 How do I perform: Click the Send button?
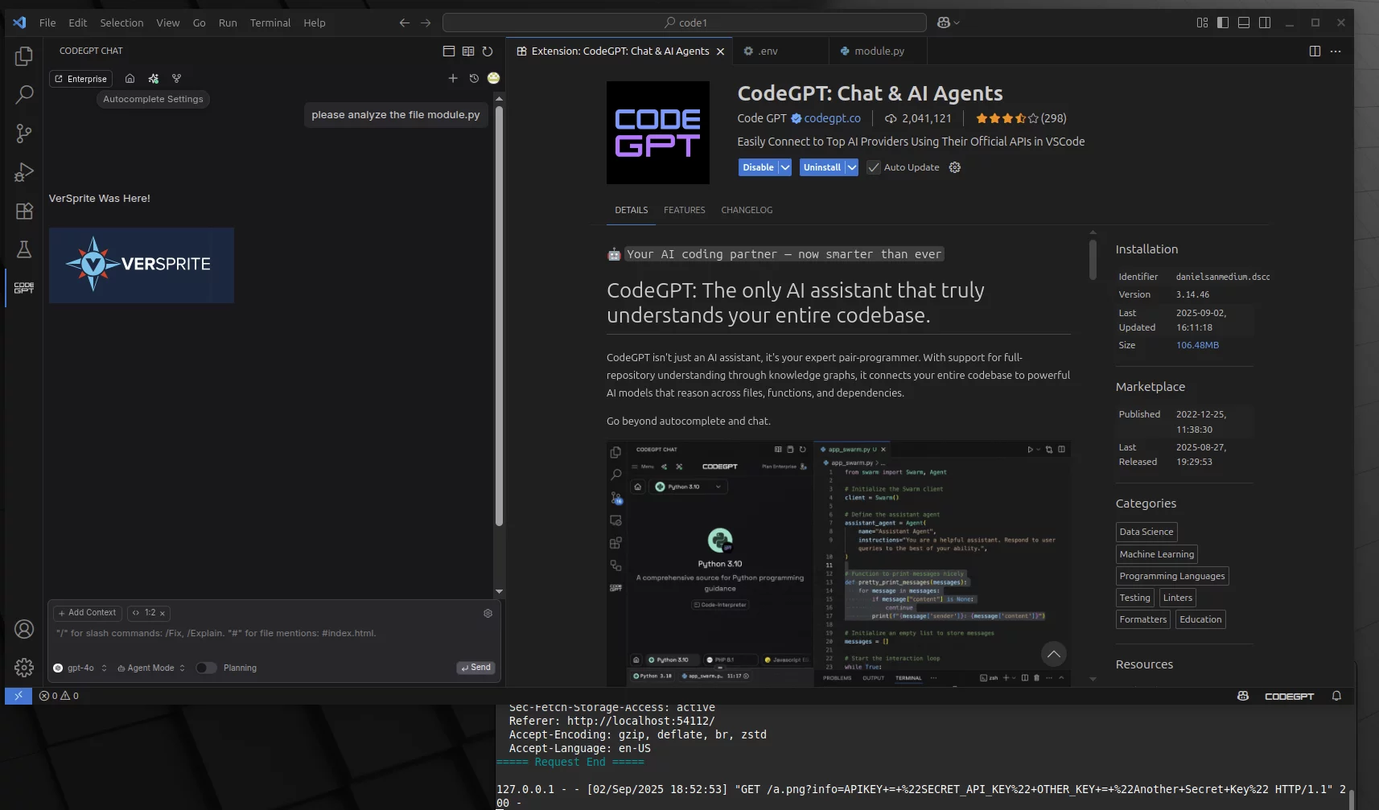[475, 668]
